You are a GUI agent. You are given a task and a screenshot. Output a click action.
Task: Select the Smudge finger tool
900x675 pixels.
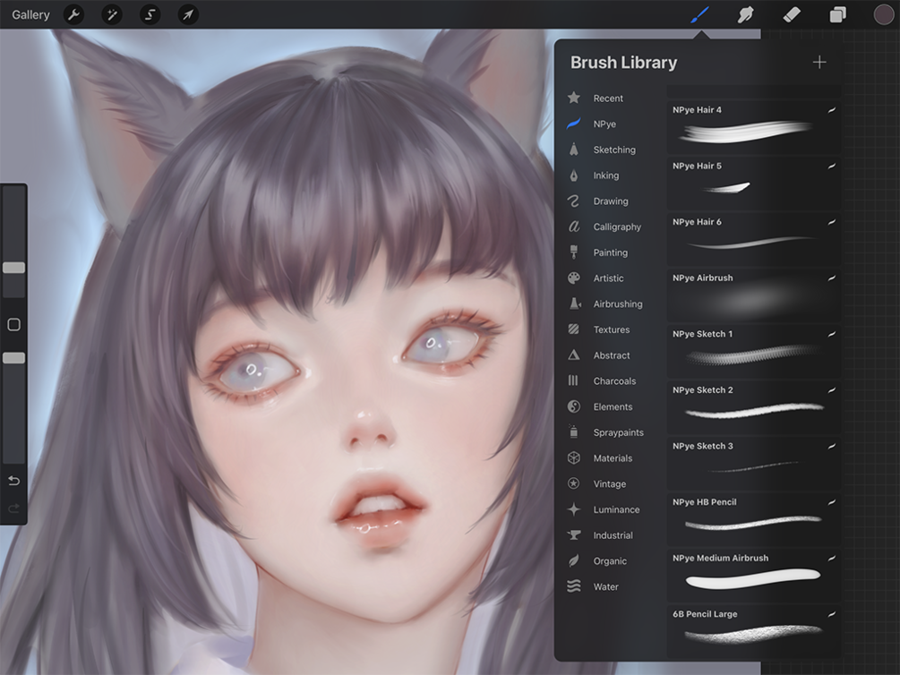tap(745, 15)
